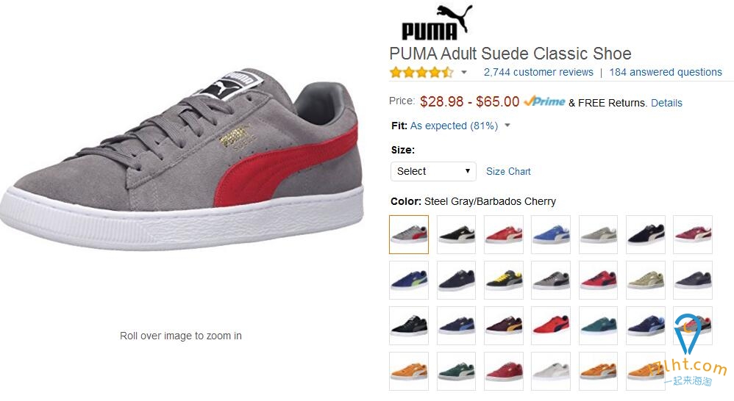Image resolution: width=734 pixels, height=401 pixels.
Task: Pick the dark green shoe swatch in bottom row
Action: coord(457,371)
